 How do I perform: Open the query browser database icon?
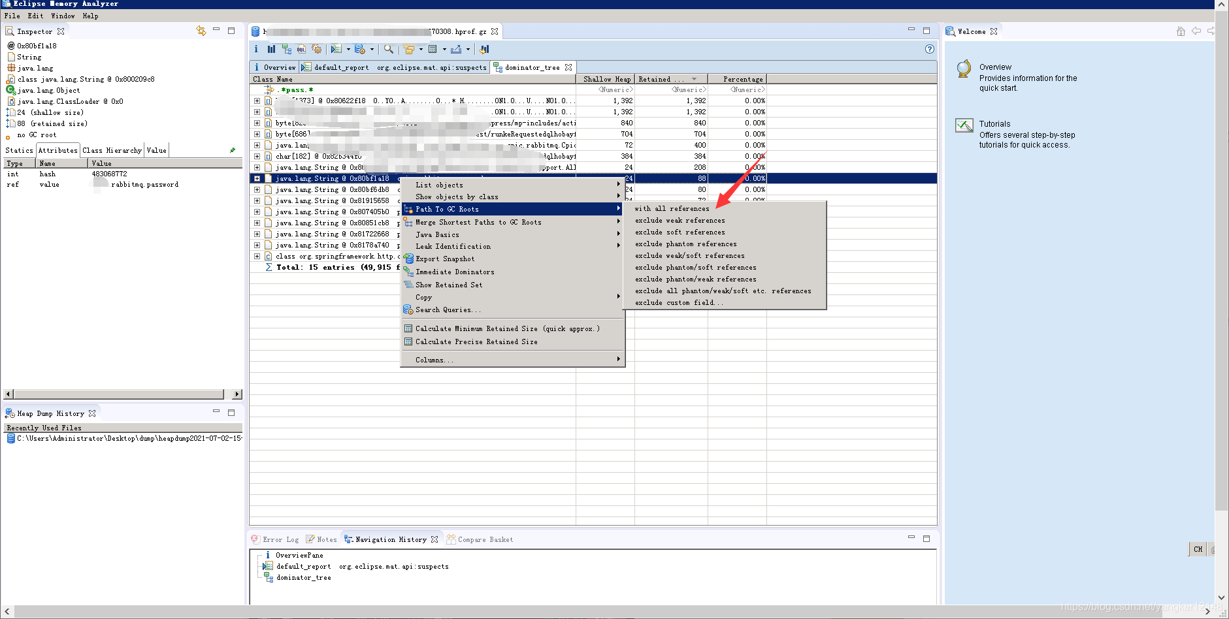point(360,49)
